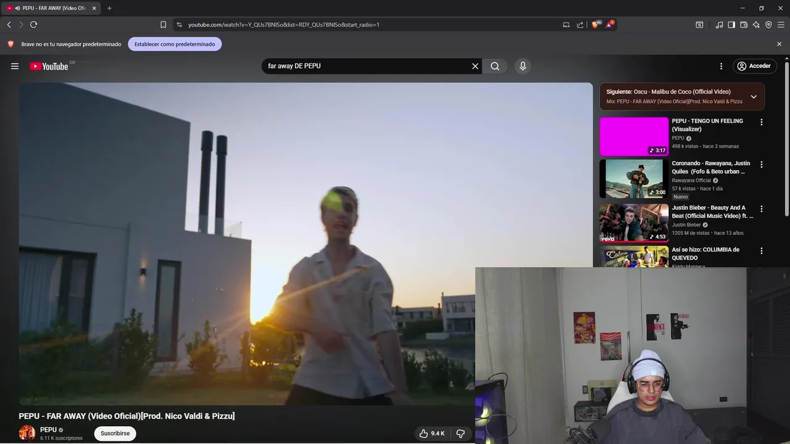The width and height of the screenshot is (790, 444).
Task: Open YouTube settings three-dot menu
Action: click(721, 66)
